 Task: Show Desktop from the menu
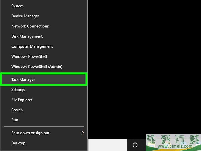pyautogui.click(x=44, y=143)
